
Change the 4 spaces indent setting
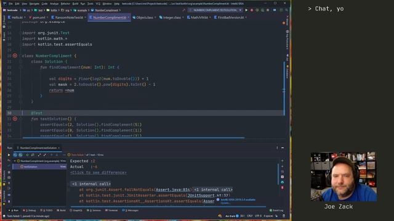tap(268, 215)
